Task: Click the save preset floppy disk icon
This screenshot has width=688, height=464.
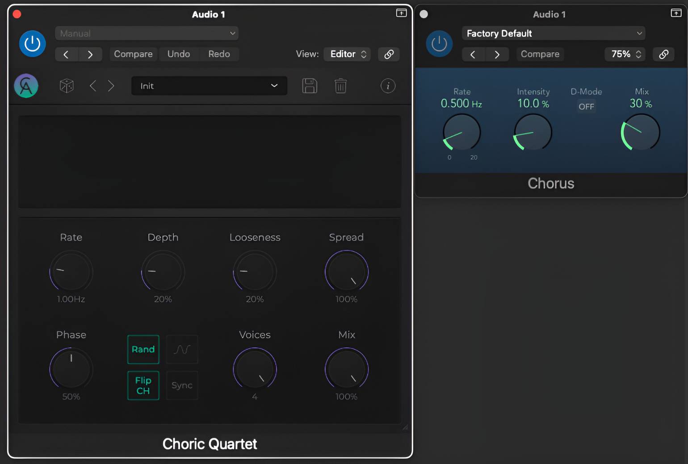Action: pyautogui.click(x=310, y=86)
